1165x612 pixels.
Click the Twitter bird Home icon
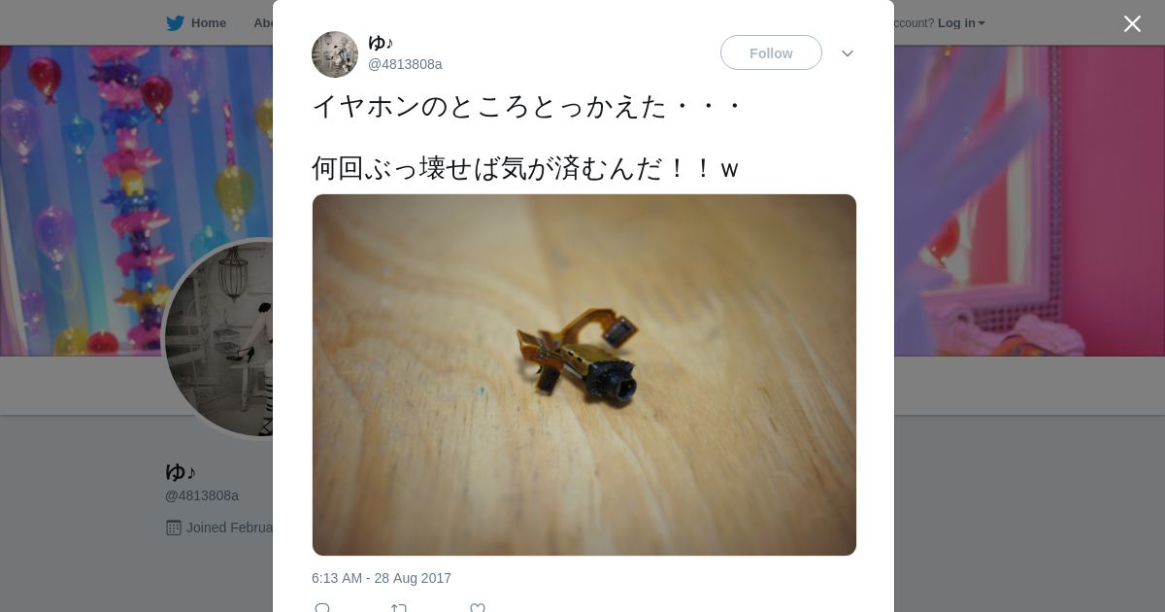pos(175,23)
